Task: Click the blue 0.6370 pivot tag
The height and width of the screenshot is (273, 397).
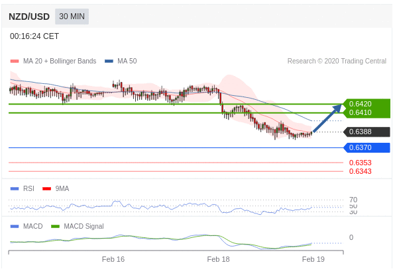Action: [x=367, y=148]
